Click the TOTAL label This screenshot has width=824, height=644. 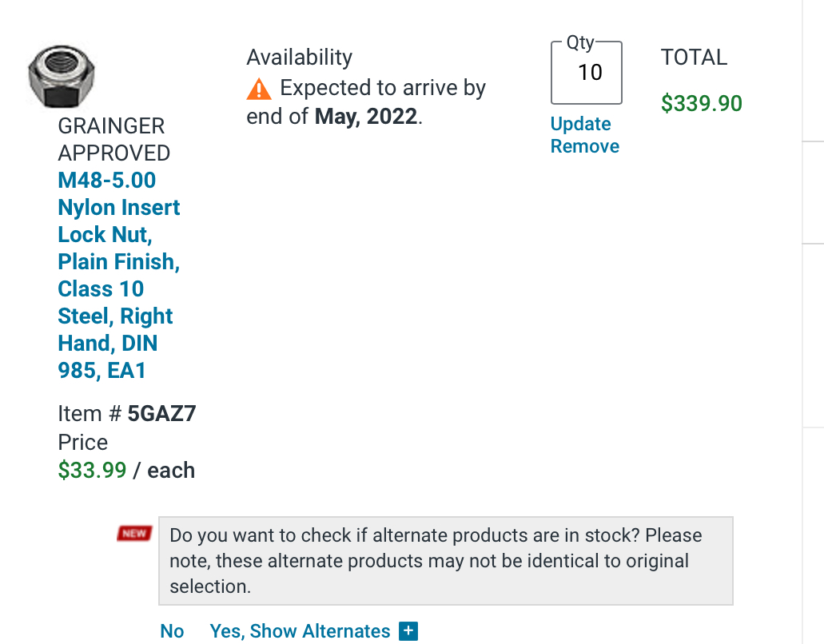(x=694, y=58)
